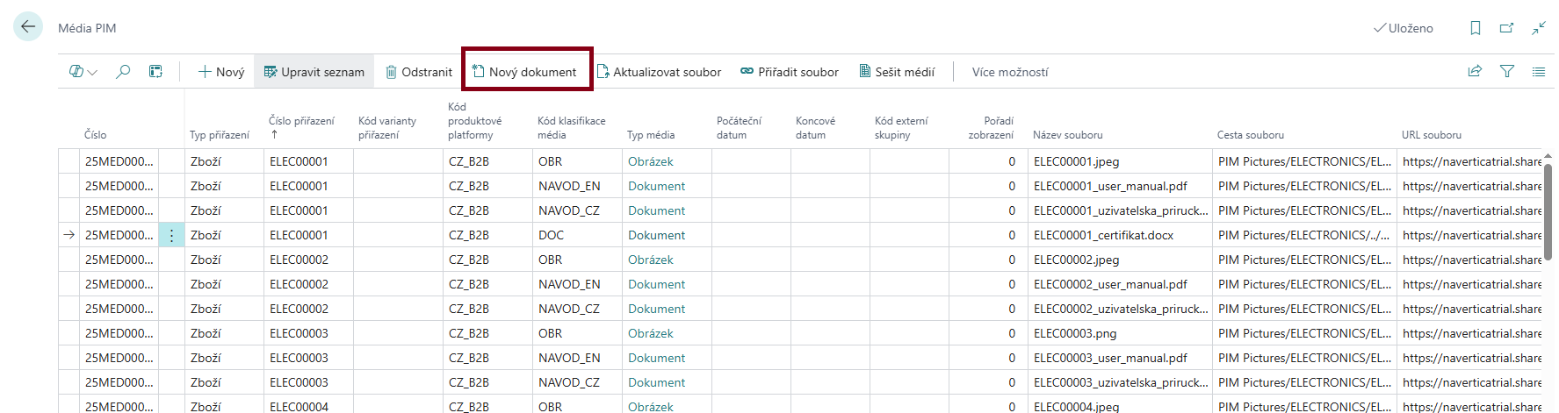
Task: Click the collapse page arrows icon
Action: 1539,28
